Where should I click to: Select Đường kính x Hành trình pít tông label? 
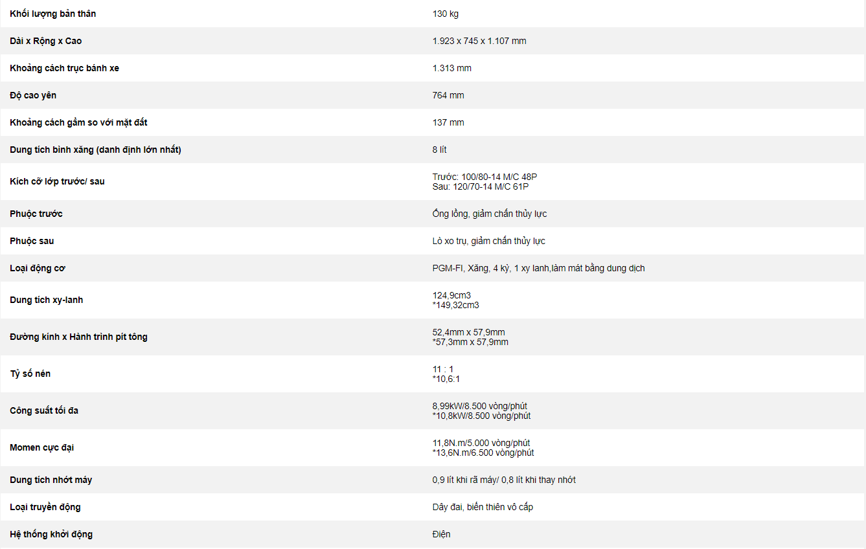pyautogui.click(x=78, y=337)
